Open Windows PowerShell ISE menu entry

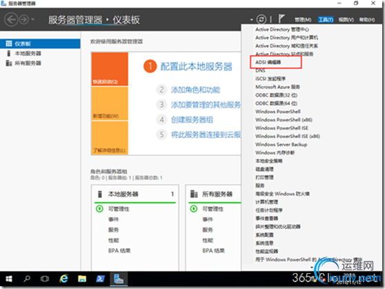pyautogui.click(x=282, y=128)
